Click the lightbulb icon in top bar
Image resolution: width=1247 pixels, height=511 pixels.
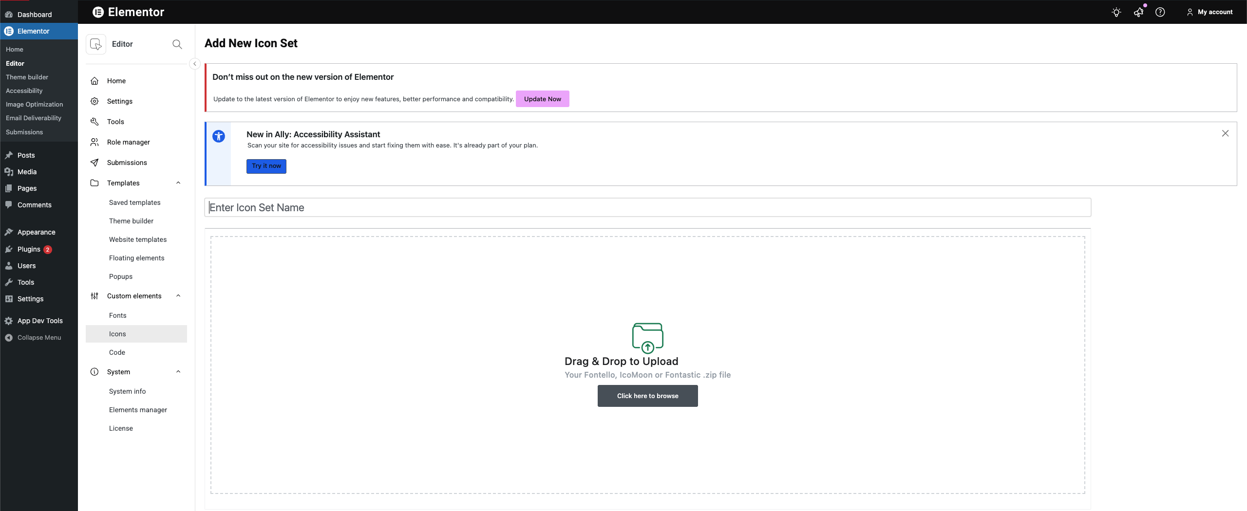tap(1116, 12)
